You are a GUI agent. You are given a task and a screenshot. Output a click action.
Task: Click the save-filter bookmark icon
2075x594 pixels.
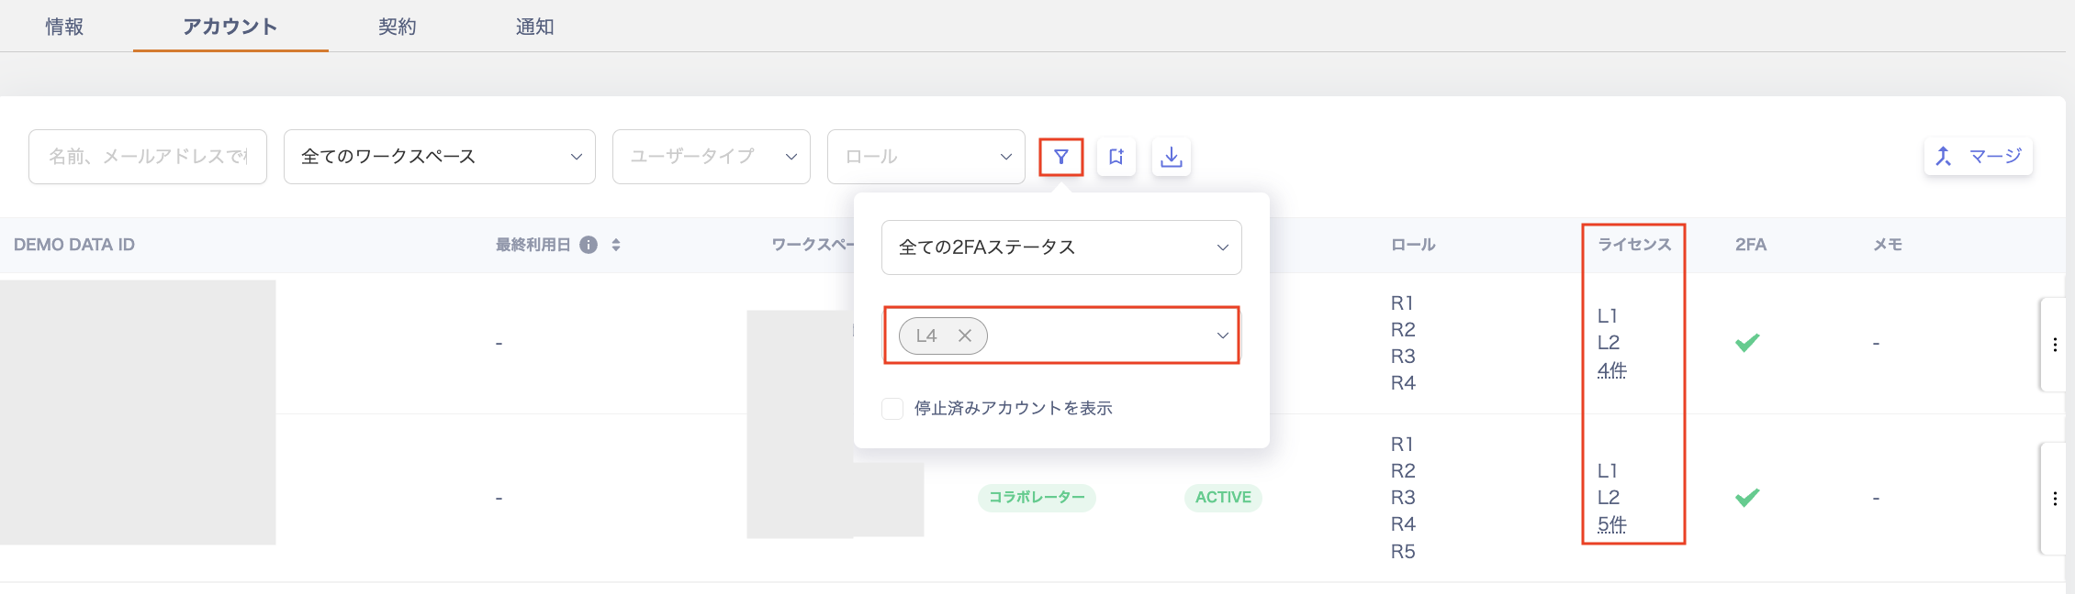pos(1116,157)
